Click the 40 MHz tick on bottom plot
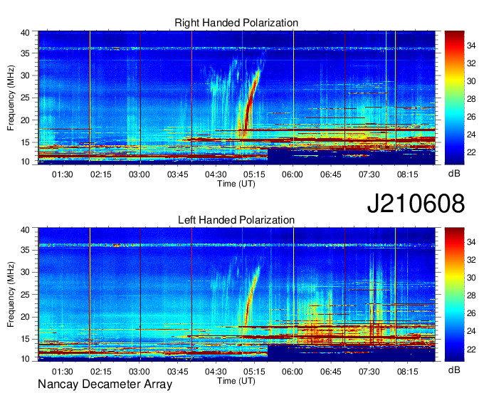Image resolution: width=484 pixels, height=393 pixels. click(x=25, y=229)
